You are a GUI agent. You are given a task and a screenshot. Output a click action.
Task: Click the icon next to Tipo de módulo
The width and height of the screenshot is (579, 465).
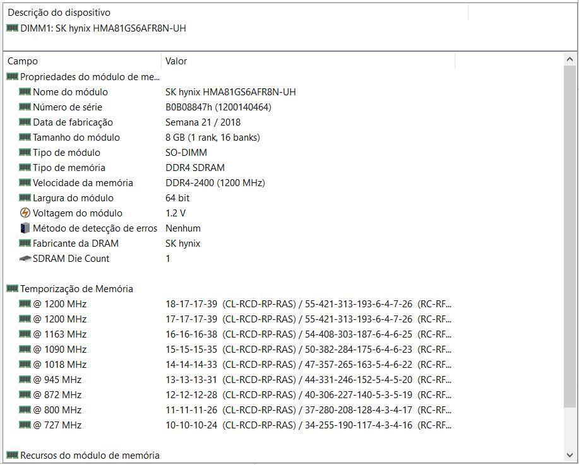[25, 153]
